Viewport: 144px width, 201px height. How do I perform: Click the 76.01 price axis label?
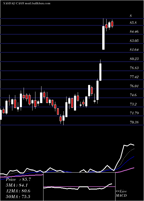(x=134, y=86)
